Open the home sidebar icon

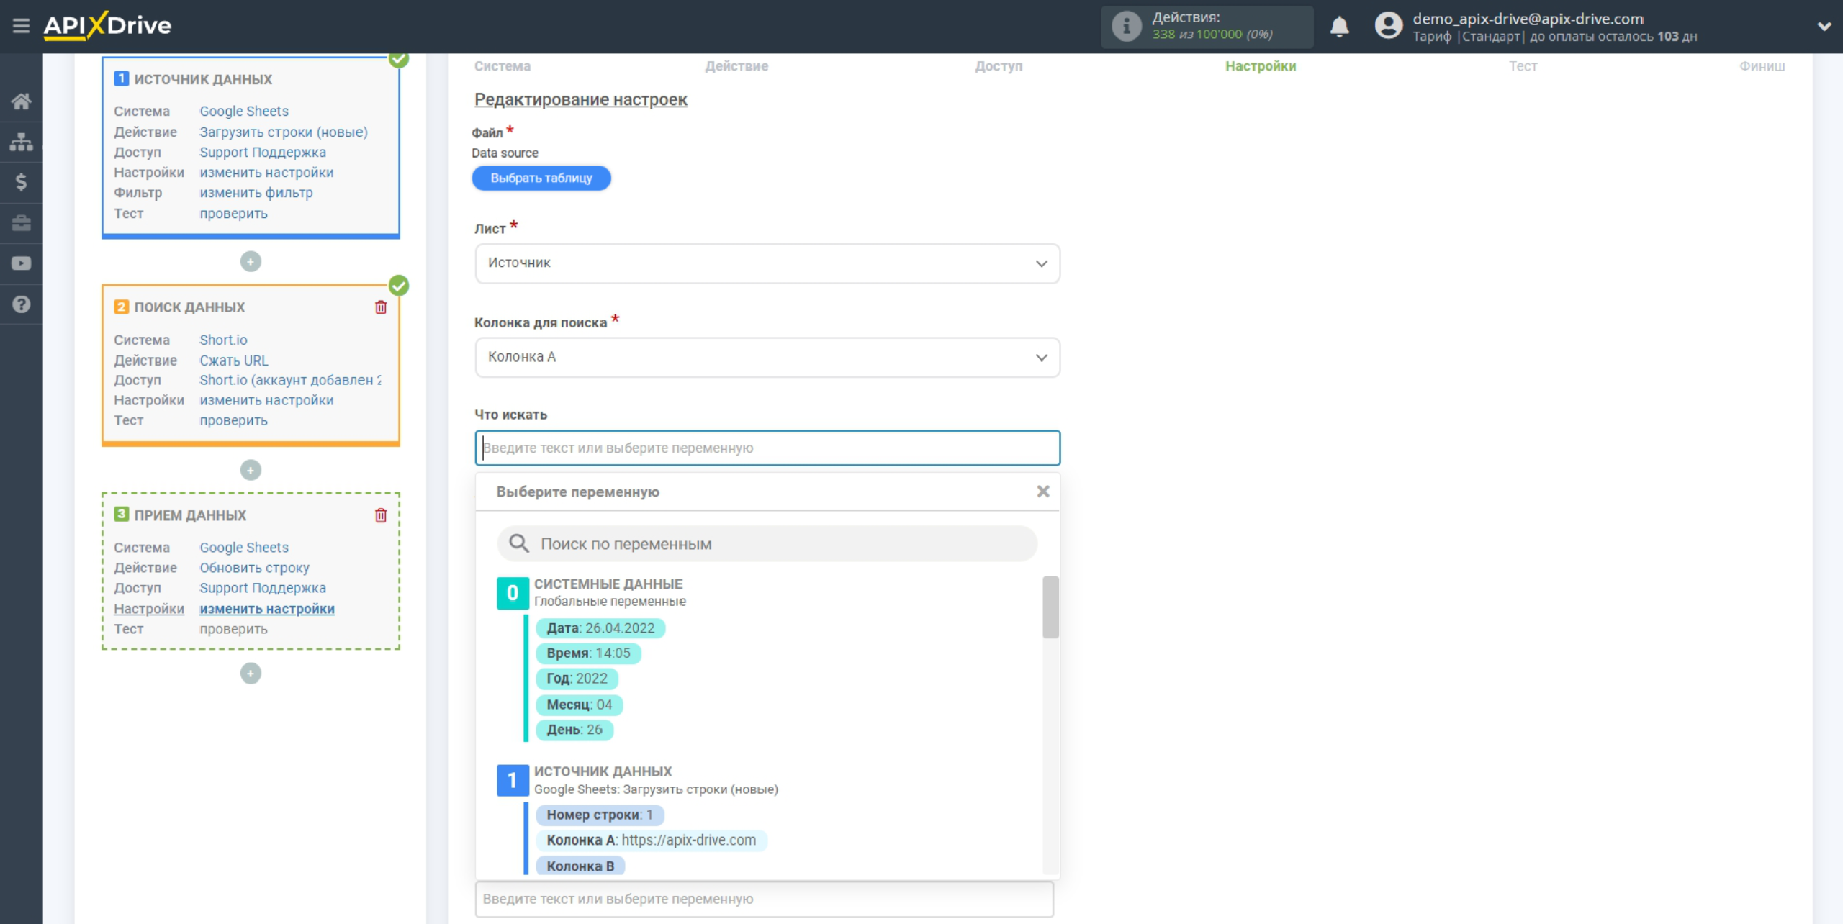coord(21,101)
